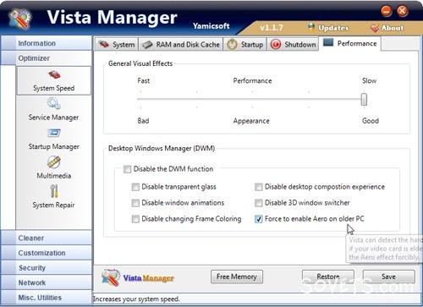Toggle Disable 3D window switcher
423x307 pixels.
pos(259,203)
